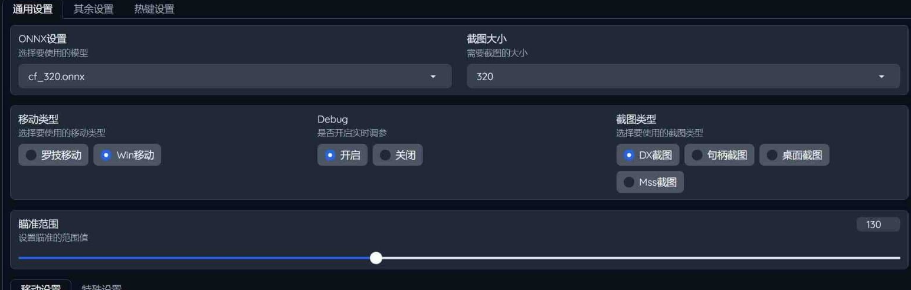Screen dimensions: 911x290
Task: Select the 罗技移动 radio option
Action: 54,155
